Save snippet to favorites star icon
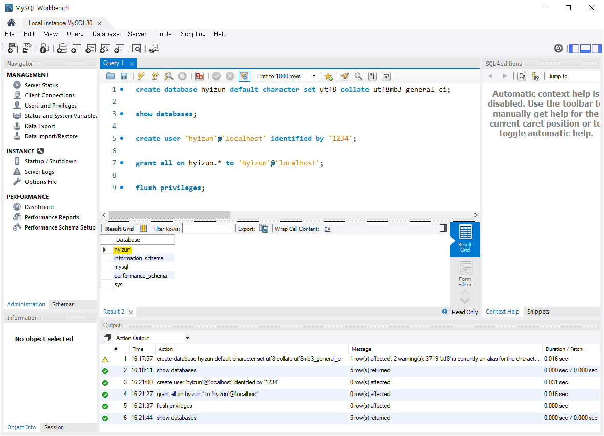The width and height of the screenshot is (604, 436). point(328,76)
